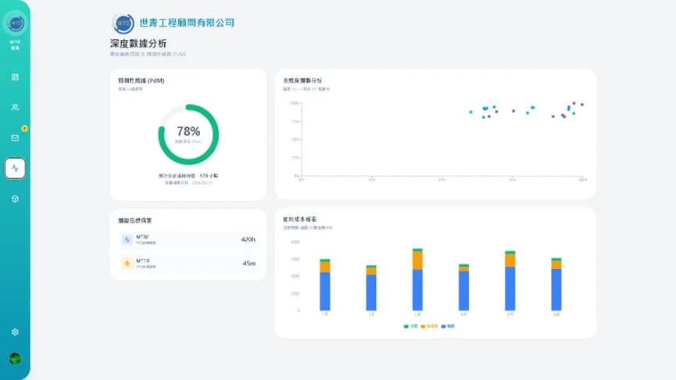Click the 世青工程顧問有限公司 company title
The width and height of the screenshot is (676, 380).
point(187,23)
